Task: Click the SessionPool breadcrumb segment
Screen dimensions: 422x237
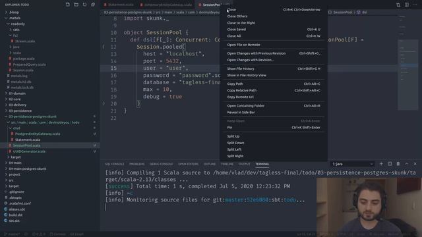Action: [x=343, y=13]
